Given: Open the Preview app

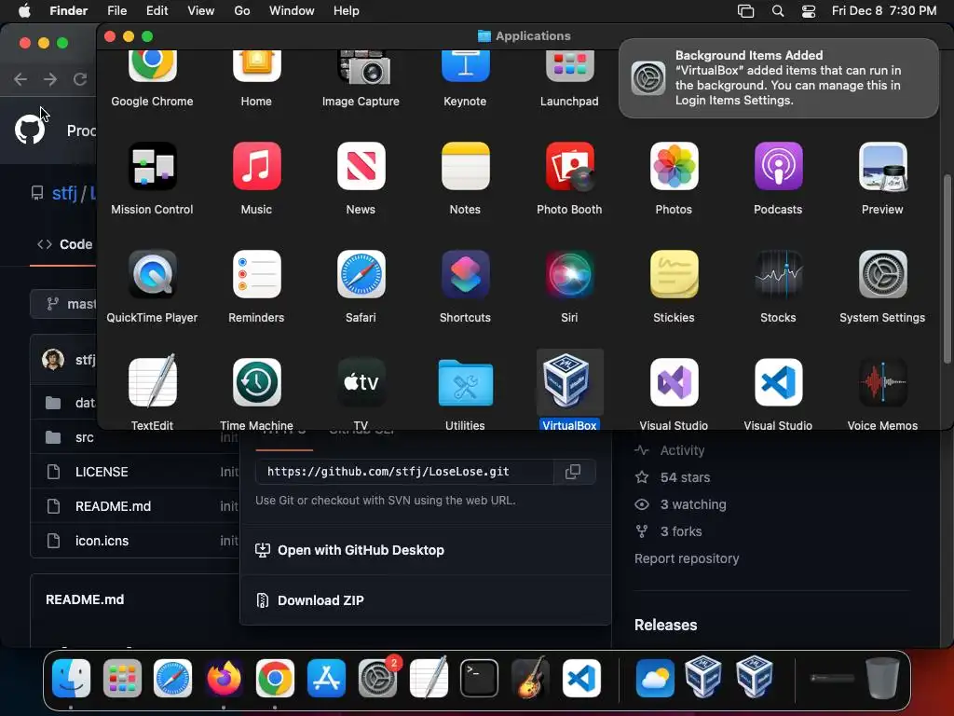Looking at the screenshot, I should point(882,166).
